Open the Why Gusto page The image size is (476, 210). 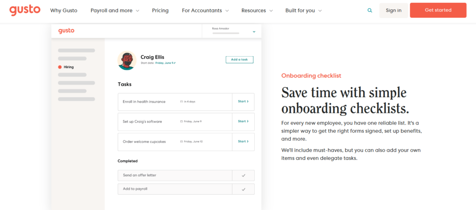[x=64, y=10]
